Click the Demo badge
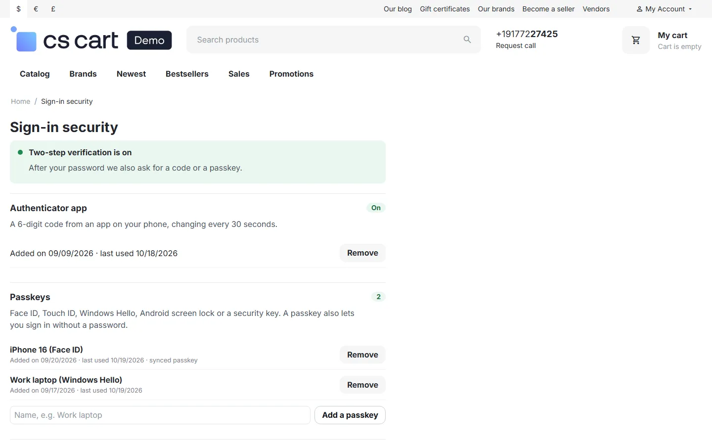This screenshot has height=445, width=712. click(149, 40)
